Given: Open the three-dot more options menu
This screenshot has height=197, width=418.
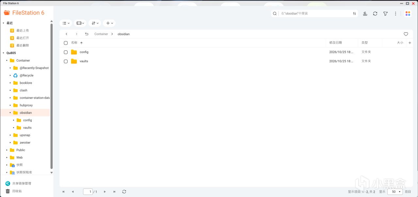Looking at the screenshot, I should 395,14.
